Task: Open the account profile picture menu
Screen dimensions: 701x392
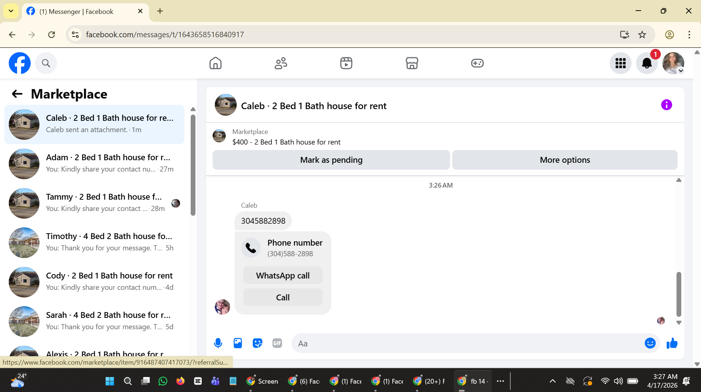Action: [x=673, y=63]
